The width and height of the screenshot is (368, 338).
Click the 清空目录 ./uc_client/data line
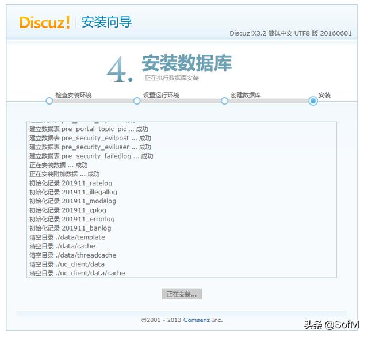pyautogui.click(x=67, y=264)
